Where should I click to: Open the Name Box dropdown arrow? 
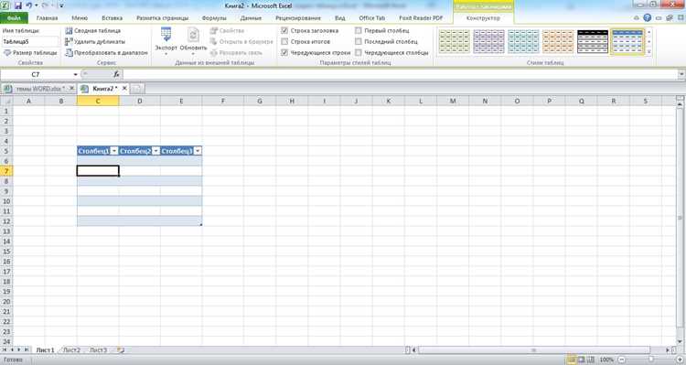pos(75,74)
